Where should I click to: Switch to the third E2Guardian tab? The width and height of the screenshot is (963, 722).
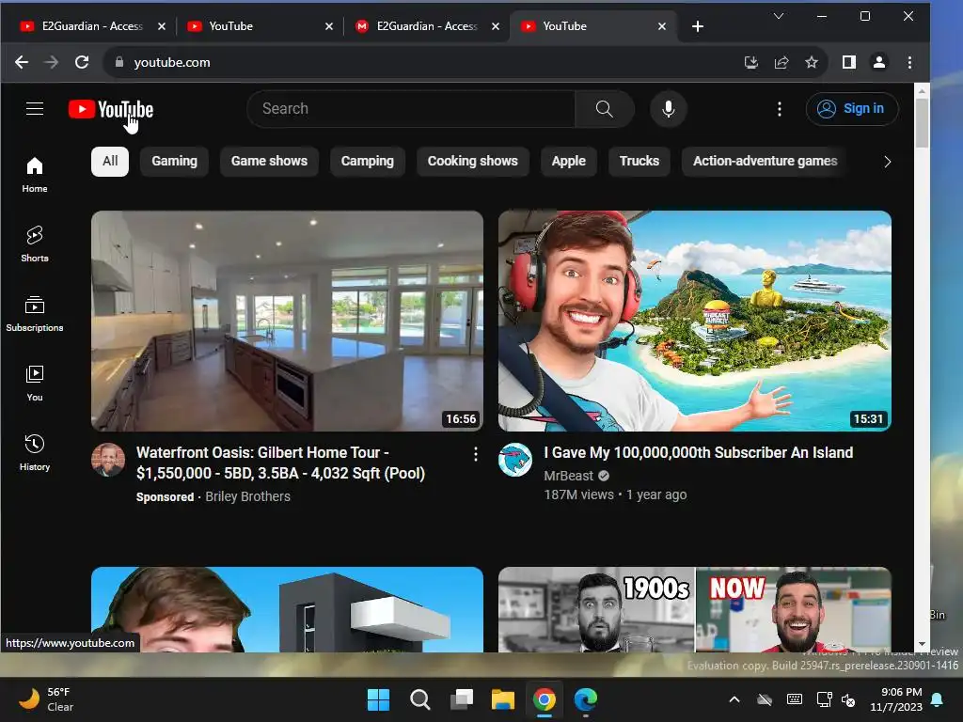[x=428, y=26]
